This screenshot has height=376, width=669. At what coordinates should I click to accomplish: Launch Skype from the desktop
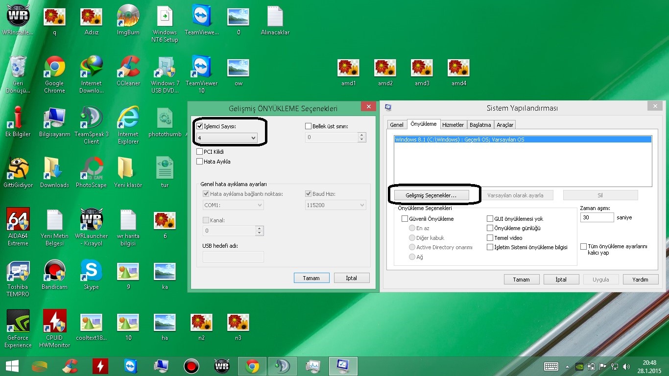pos(92,275)
